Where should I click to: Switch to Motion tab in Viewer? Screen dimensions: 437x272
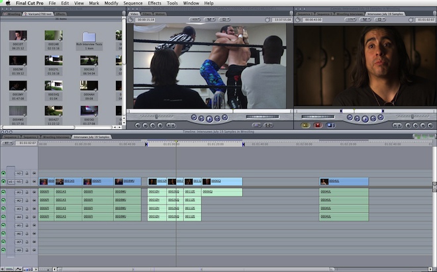point(160,14)
